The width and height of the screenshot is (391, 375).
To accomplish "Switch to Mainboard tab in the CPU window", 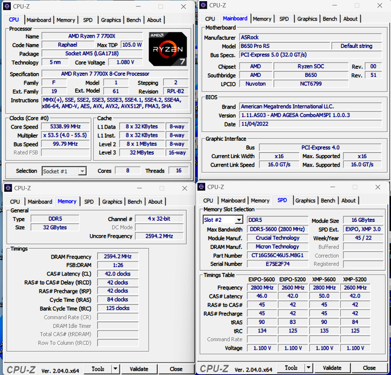I will pos(39,20).
